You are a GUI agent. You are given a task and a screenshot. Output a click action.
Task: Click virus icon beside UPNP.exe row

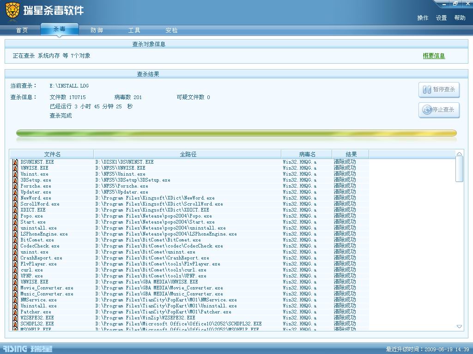point(15,276)
